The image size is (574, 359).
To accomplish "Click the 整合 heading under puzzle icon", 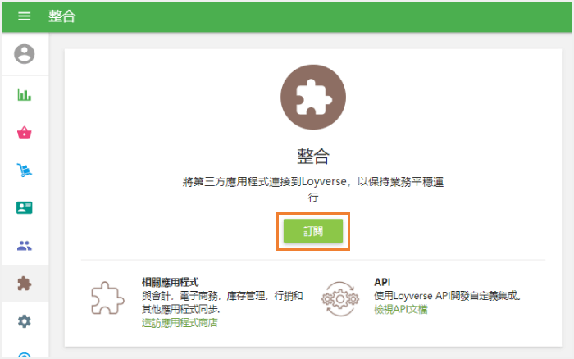I will coord(313,157).
